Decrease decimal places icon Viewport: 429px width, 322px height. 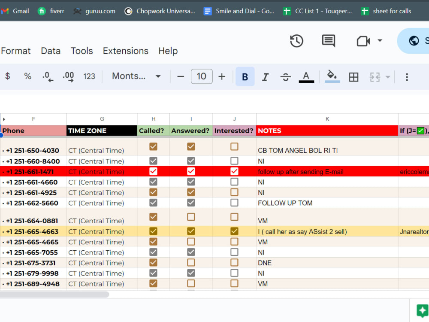pyautogui.click(x=48, y=76)
